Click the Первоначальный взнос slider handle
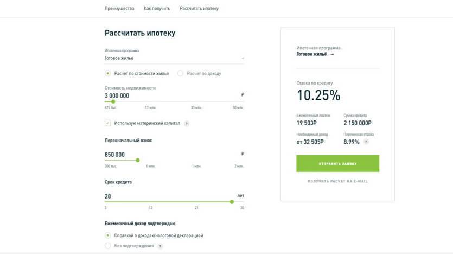 click(x=138, y=160)
